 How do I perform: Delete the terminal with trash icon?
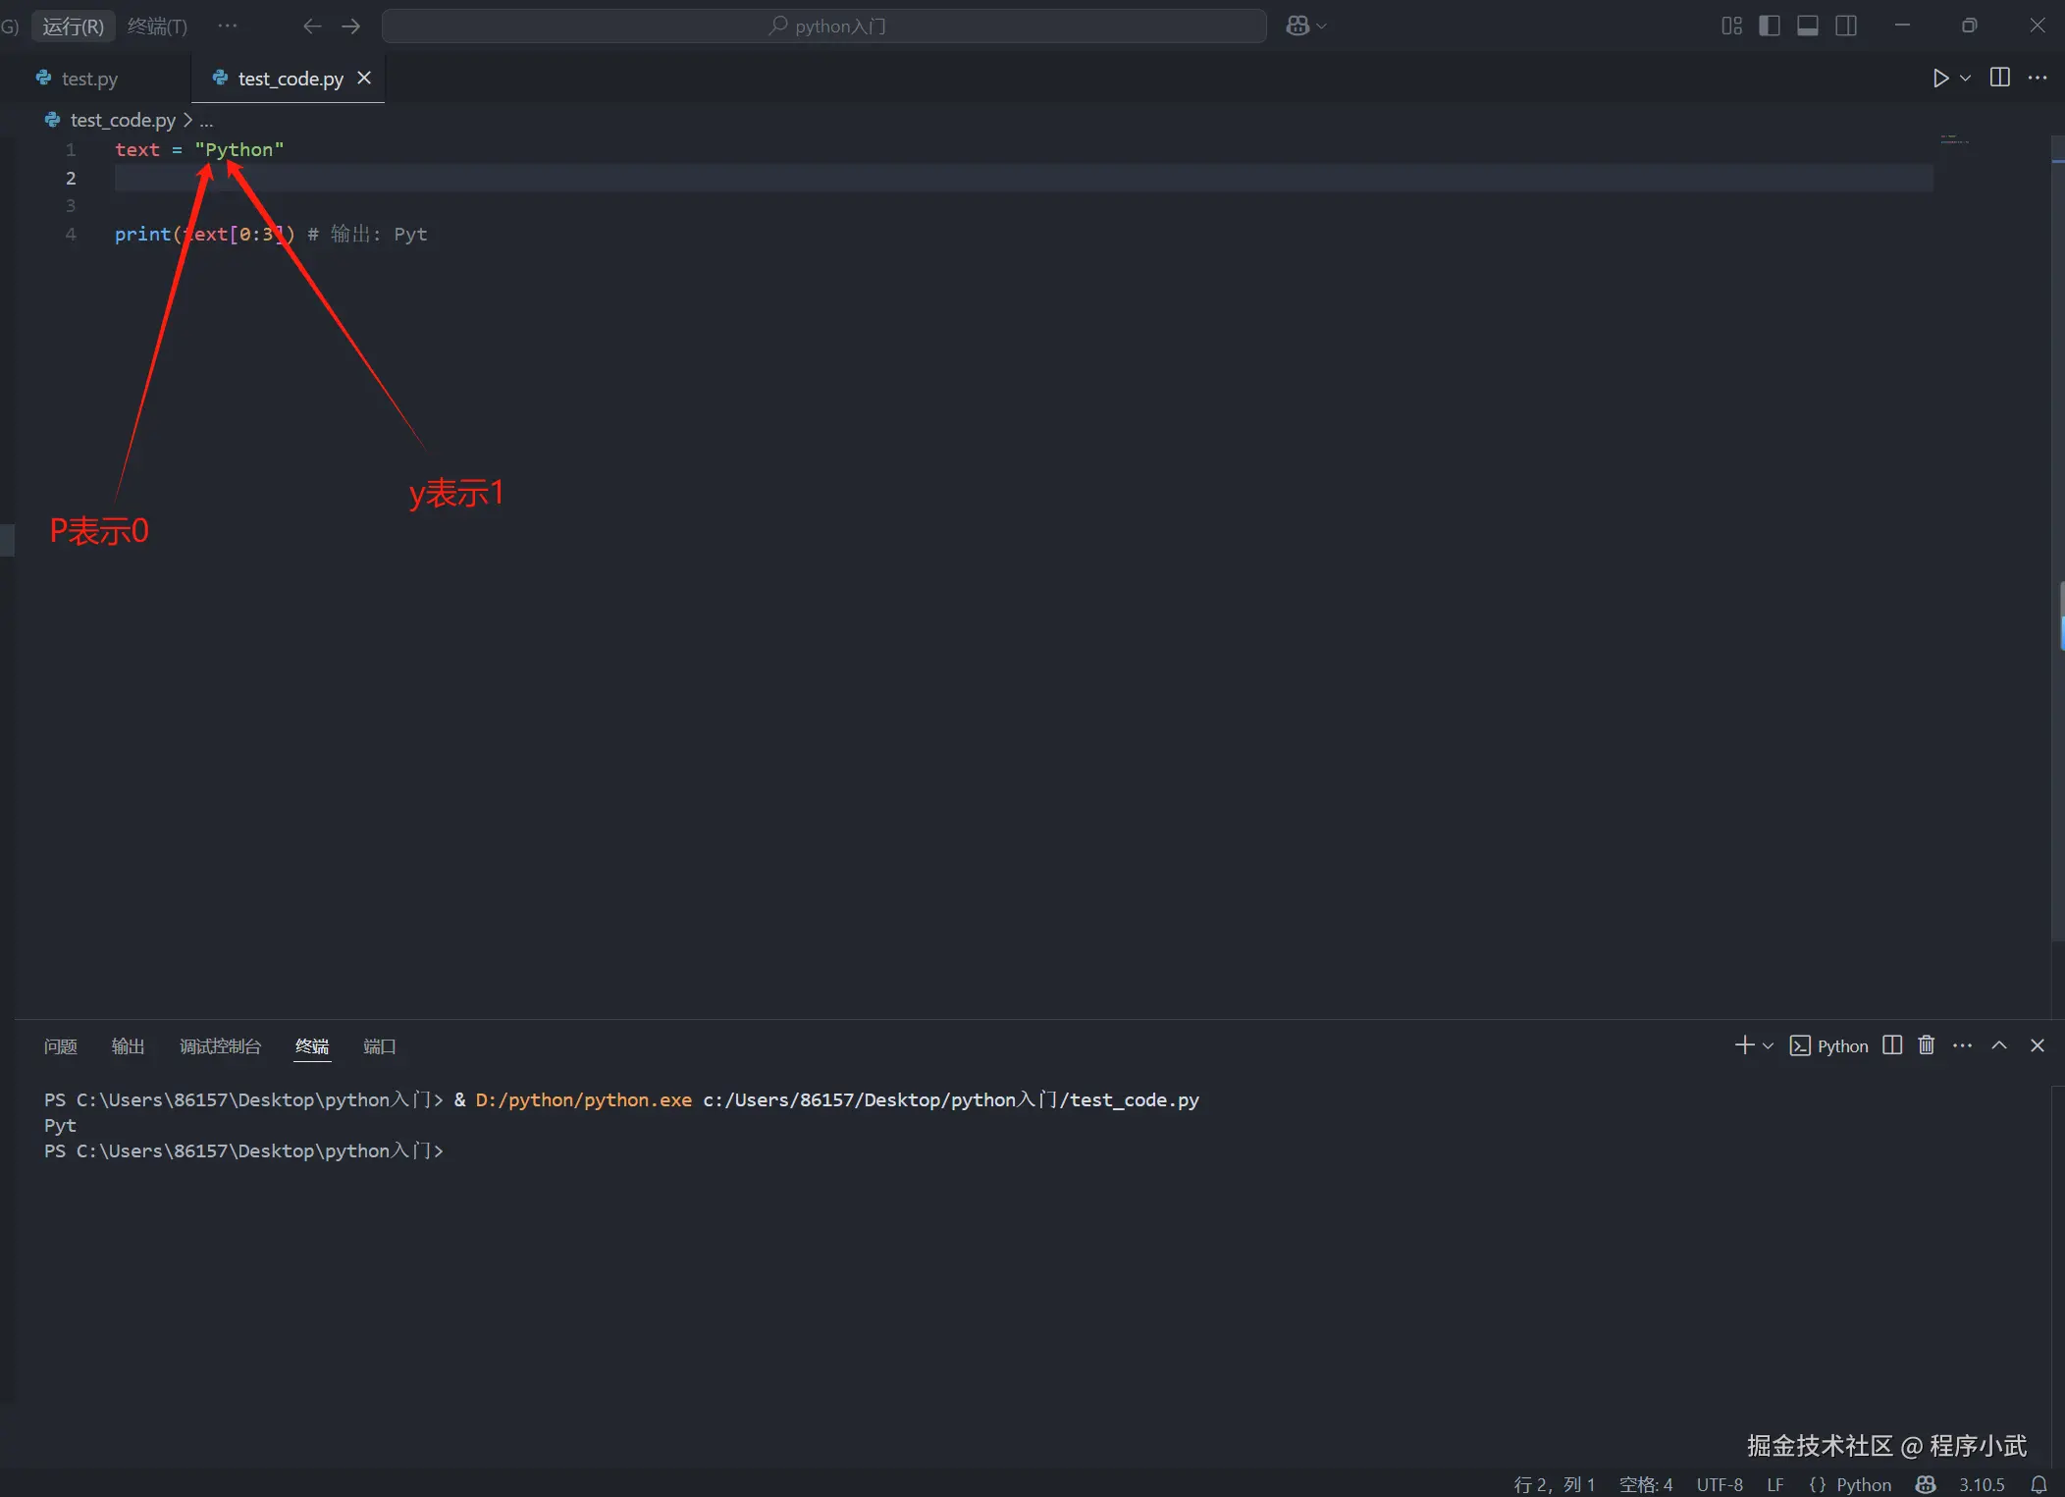click(1927, 1045)
